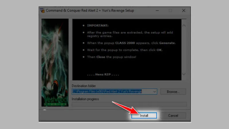
Task: Click the scroll up arrow of info panel
Action: (184, 26)
